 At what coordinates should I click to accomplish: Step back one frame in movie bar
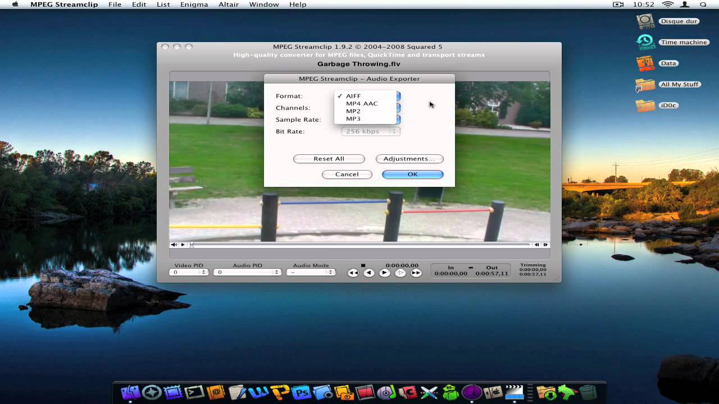tap(536, 245)
